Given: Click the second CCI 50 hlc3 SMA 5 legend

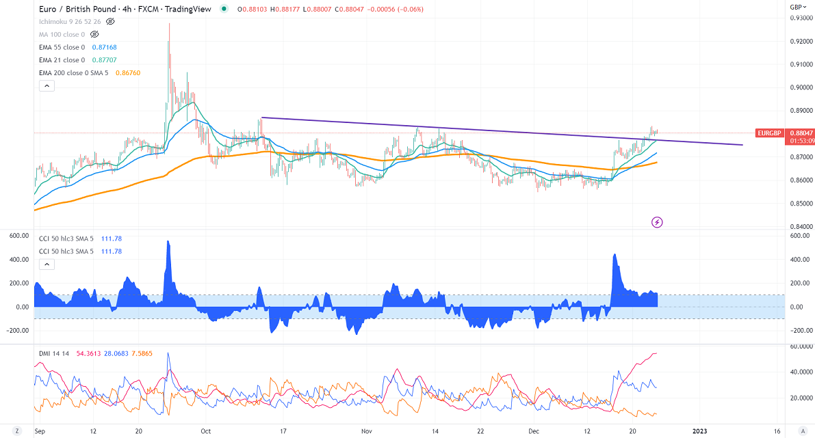Looking at the screenshot, I should [66, 251].
